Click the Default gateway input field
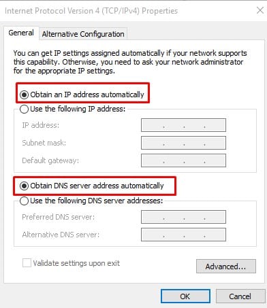Image resolution: width=267 pixels, height=308 pixels. coord(183,160)
